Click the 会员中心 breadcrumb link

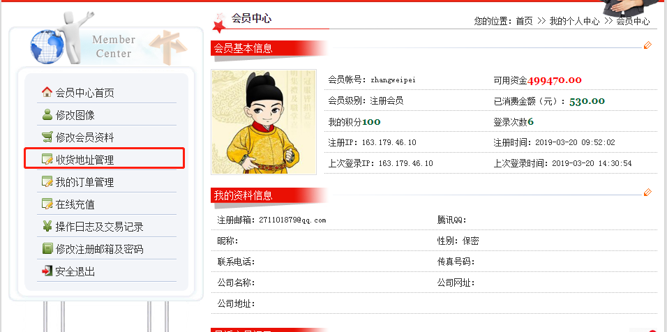[633, 21]
